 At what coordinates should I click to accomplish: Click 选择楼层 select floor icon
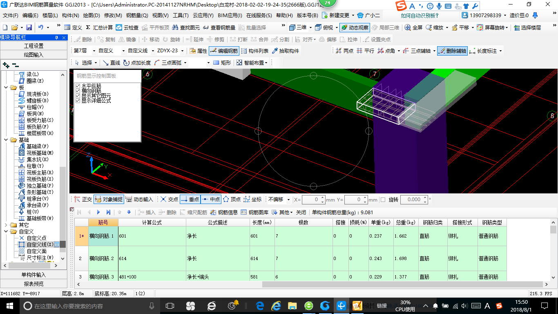[x=527, y=27]
